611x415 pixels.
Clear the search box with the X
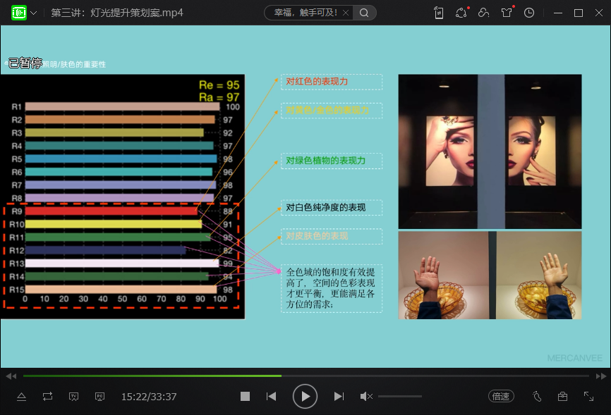(344, 13)
